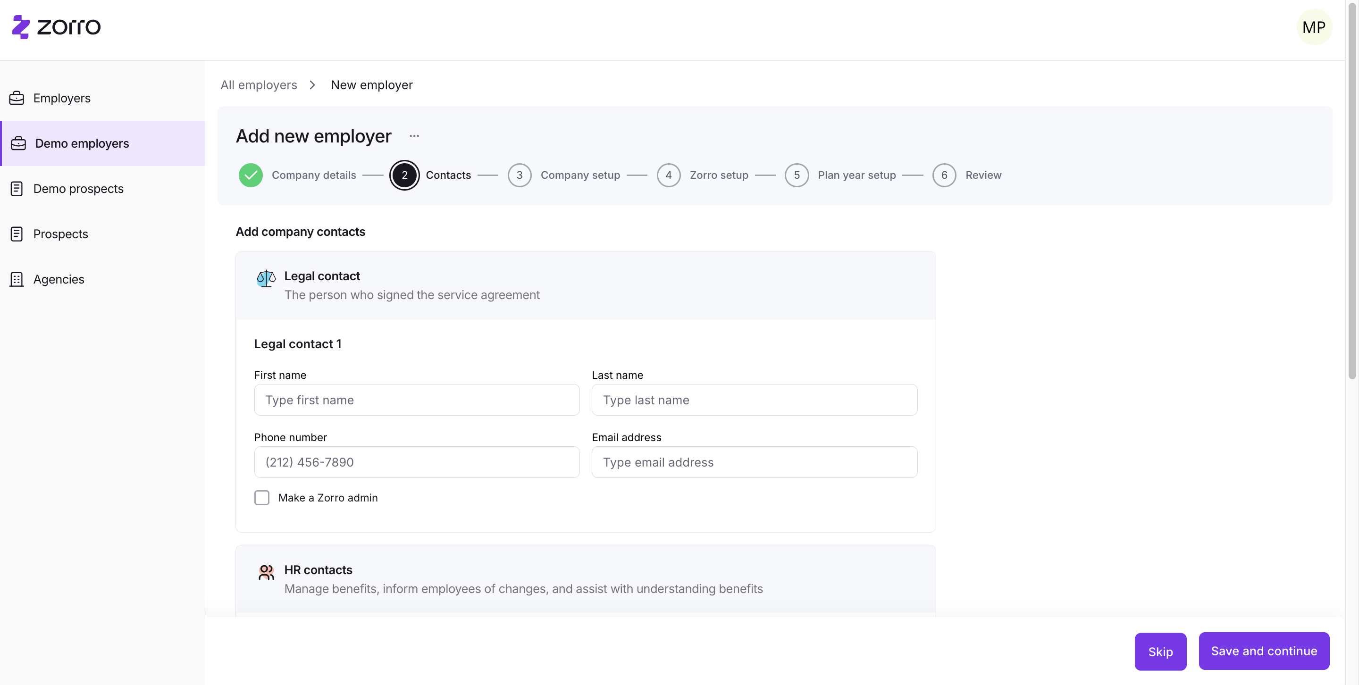This screenshot has height=685, width=1359.
Task: Click the Zorro logo
Action: tap(56, 27)
